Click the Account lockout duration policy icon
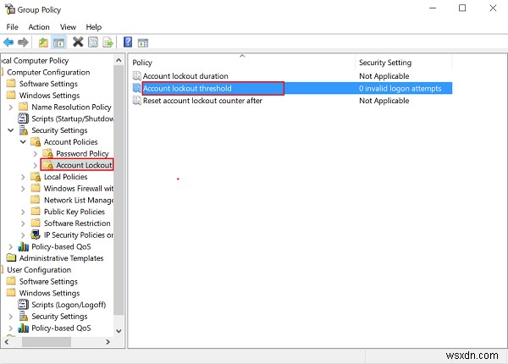The height and width of the screenshot is (364, 508). click(136, 76)
